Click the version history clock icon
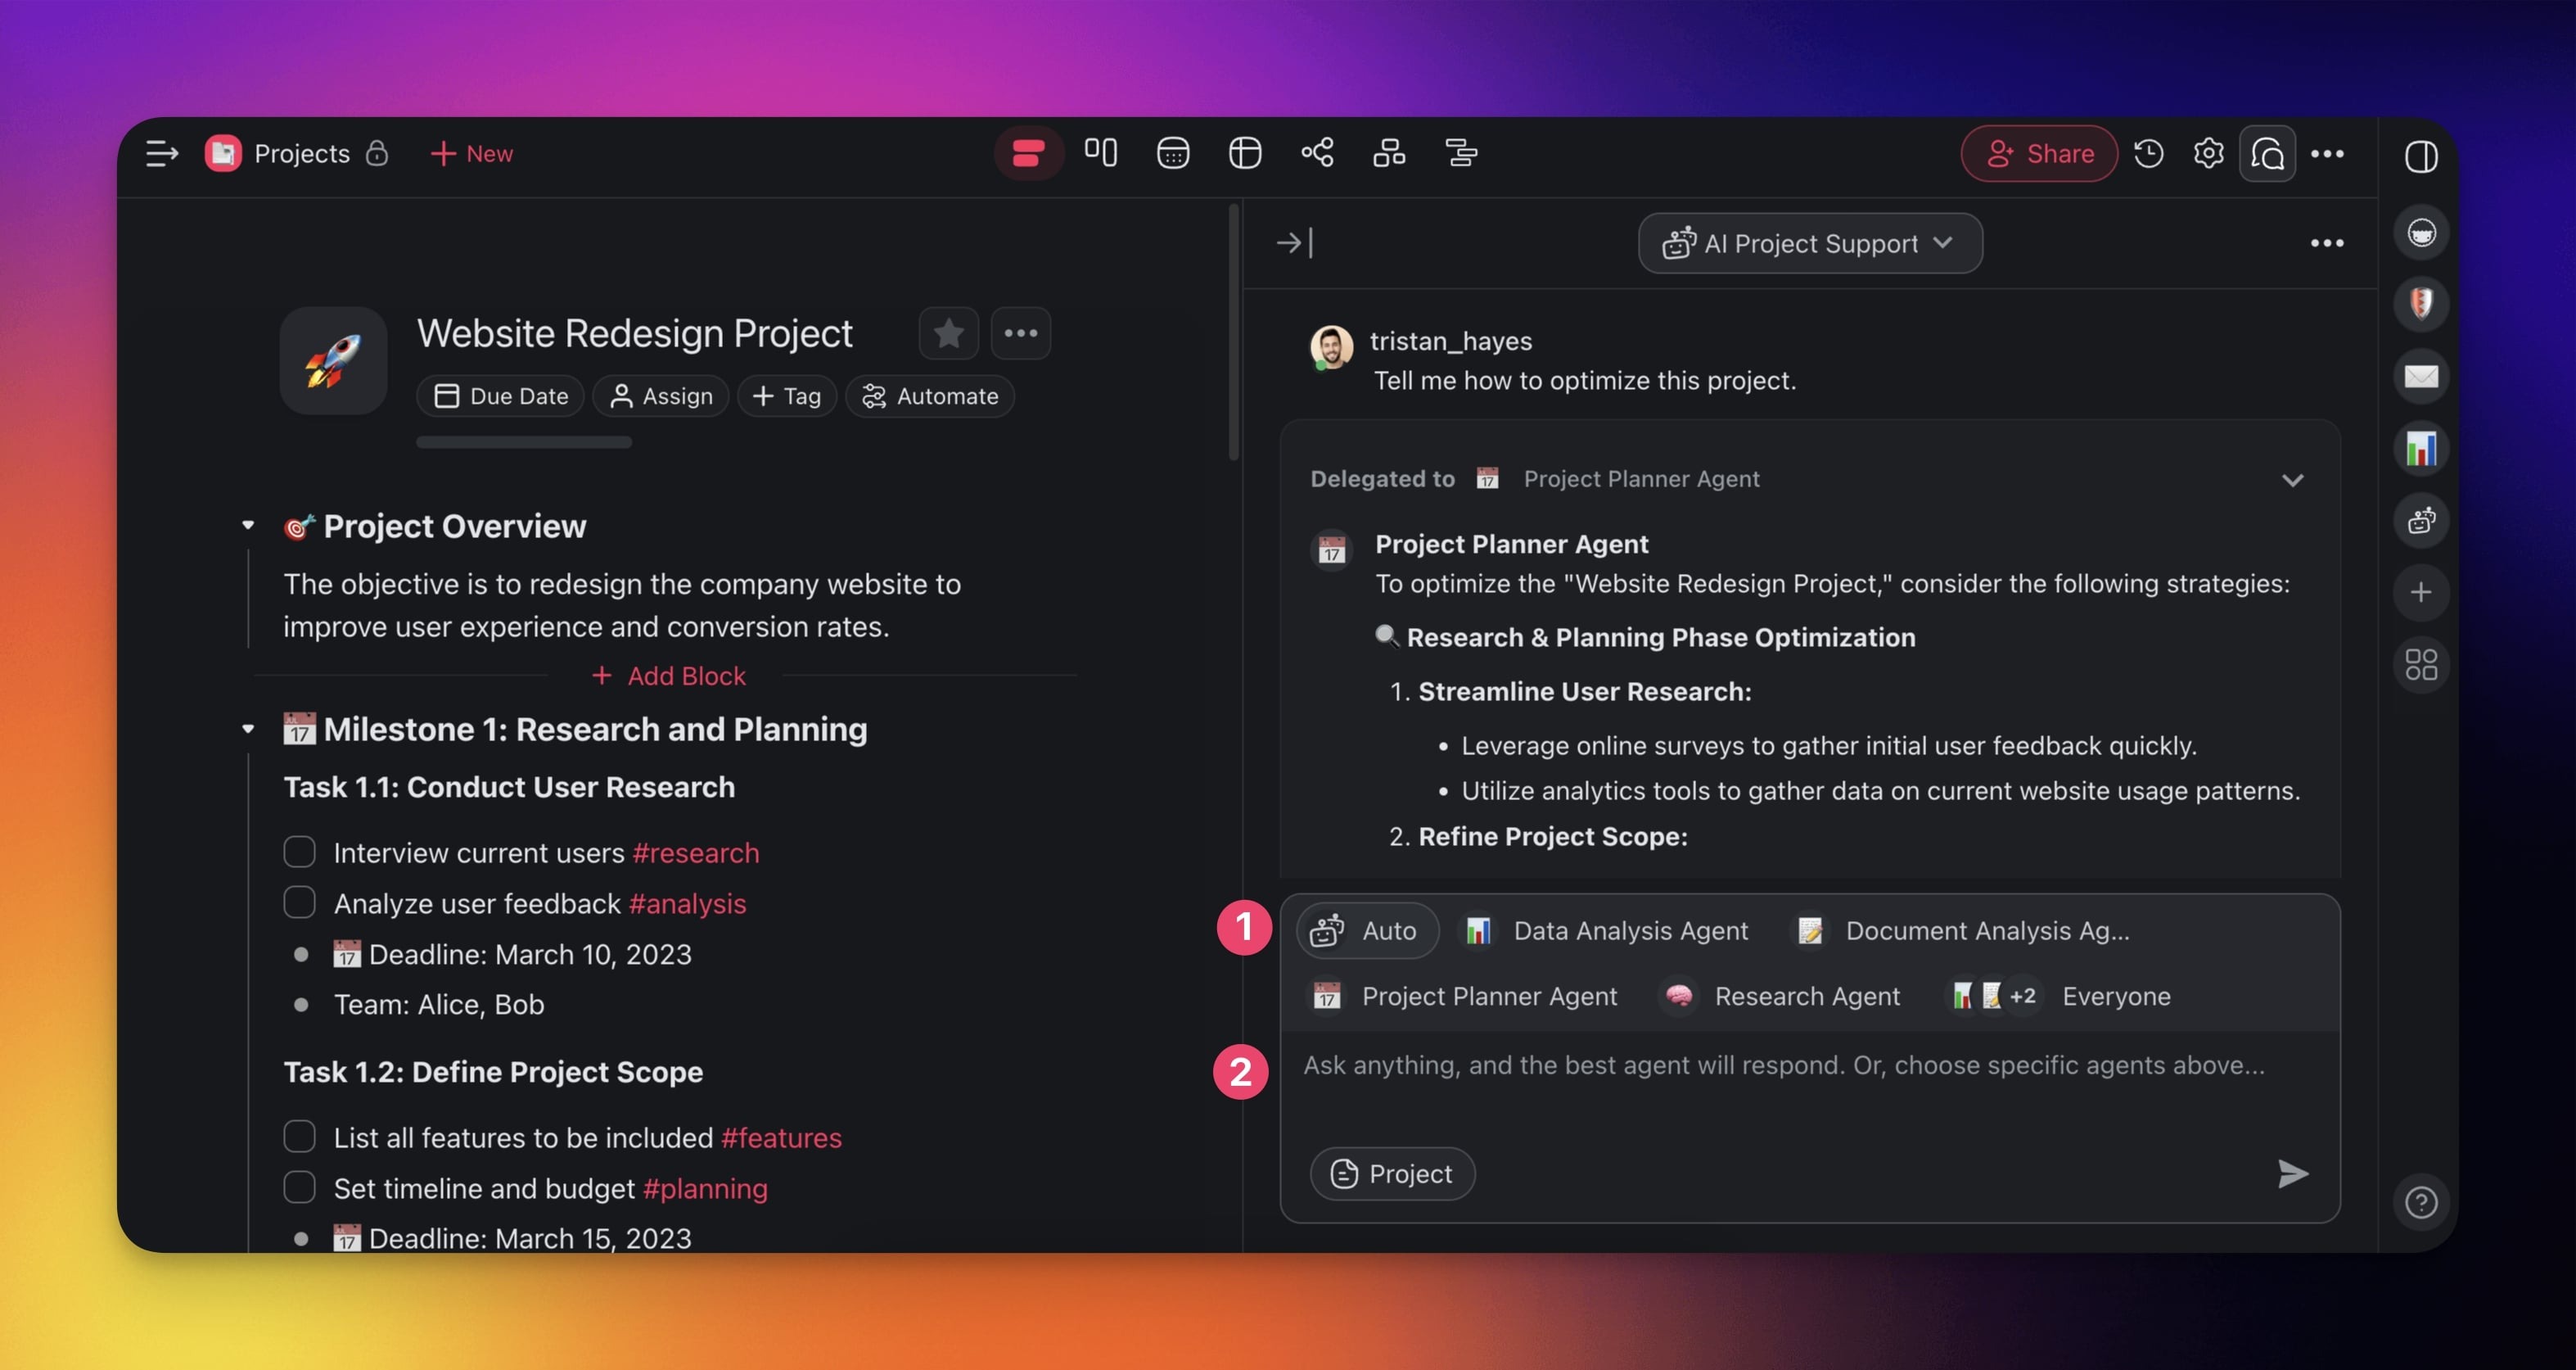 pos(2148,153)
